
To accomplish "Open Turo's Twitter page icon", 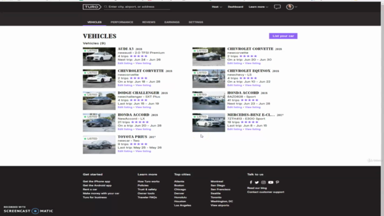I will pyautogui.click(x=257, y=182).
